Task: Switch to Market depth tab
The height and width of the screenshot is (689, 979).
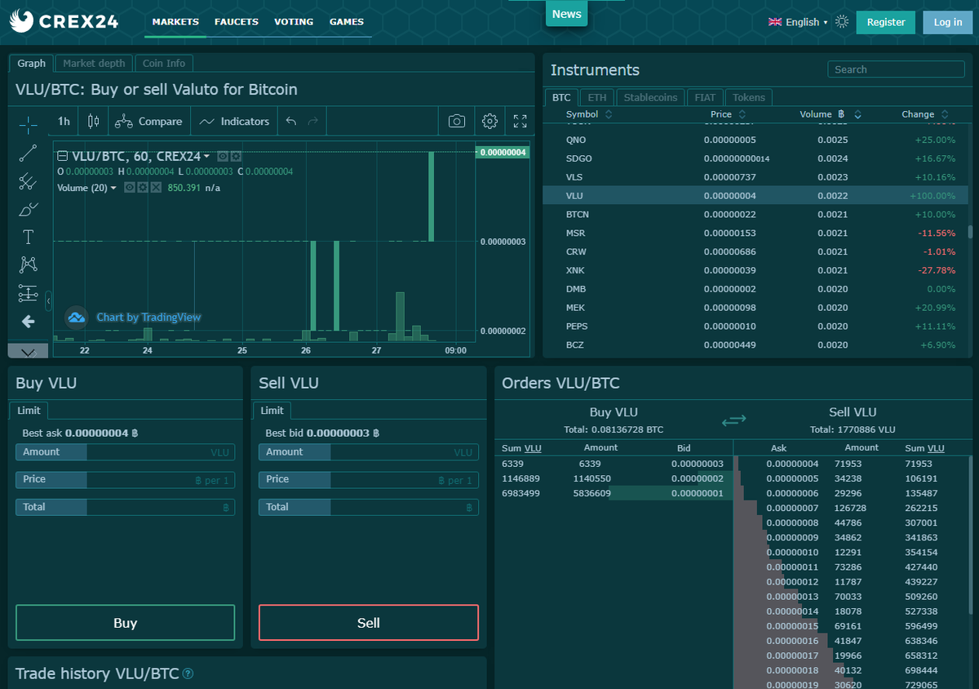Action: 94,63
